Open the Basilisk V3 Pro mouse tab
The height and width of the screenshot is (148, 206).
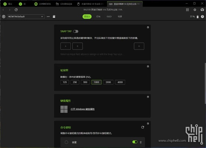point(90,4)
